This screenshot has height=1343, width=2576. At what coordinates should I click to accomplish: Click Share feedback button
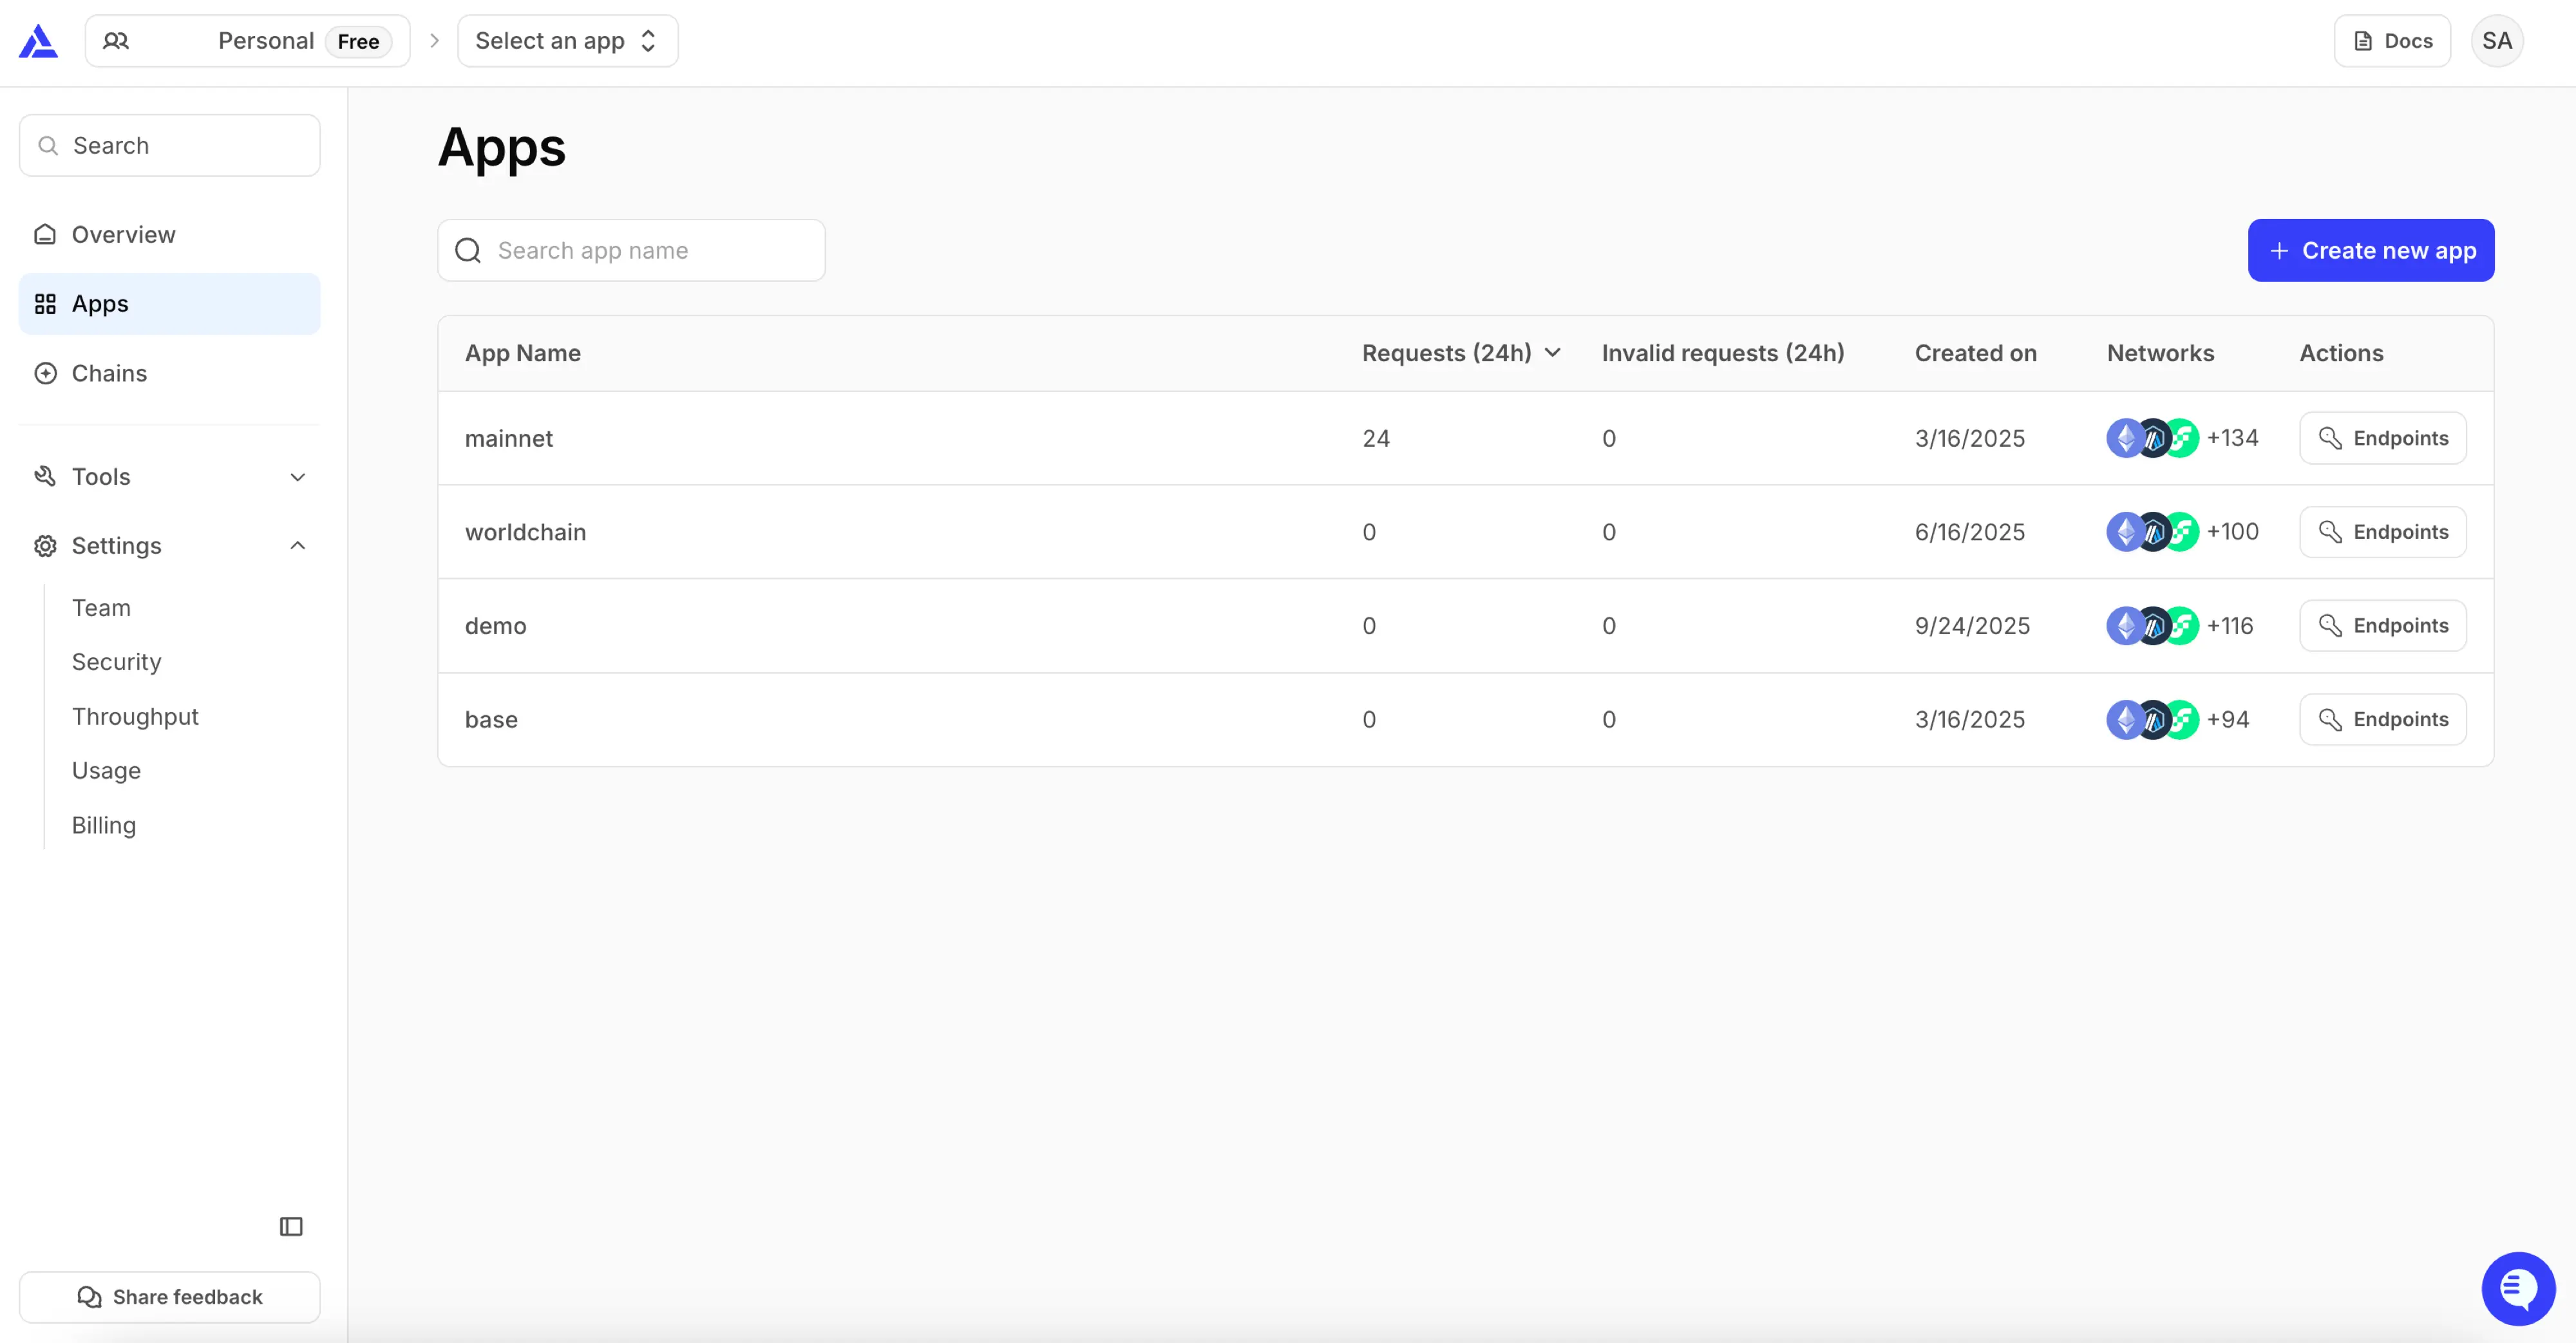pyautogui.click(x=169, y=1297)
